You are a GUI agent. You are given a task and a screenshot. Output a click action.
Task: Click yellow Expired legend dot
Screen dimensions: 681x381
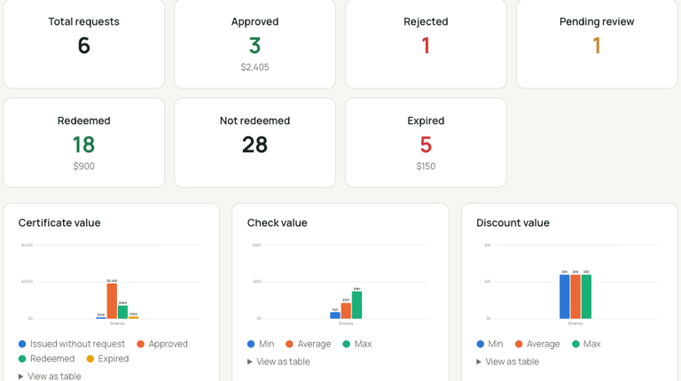(90, 359)
